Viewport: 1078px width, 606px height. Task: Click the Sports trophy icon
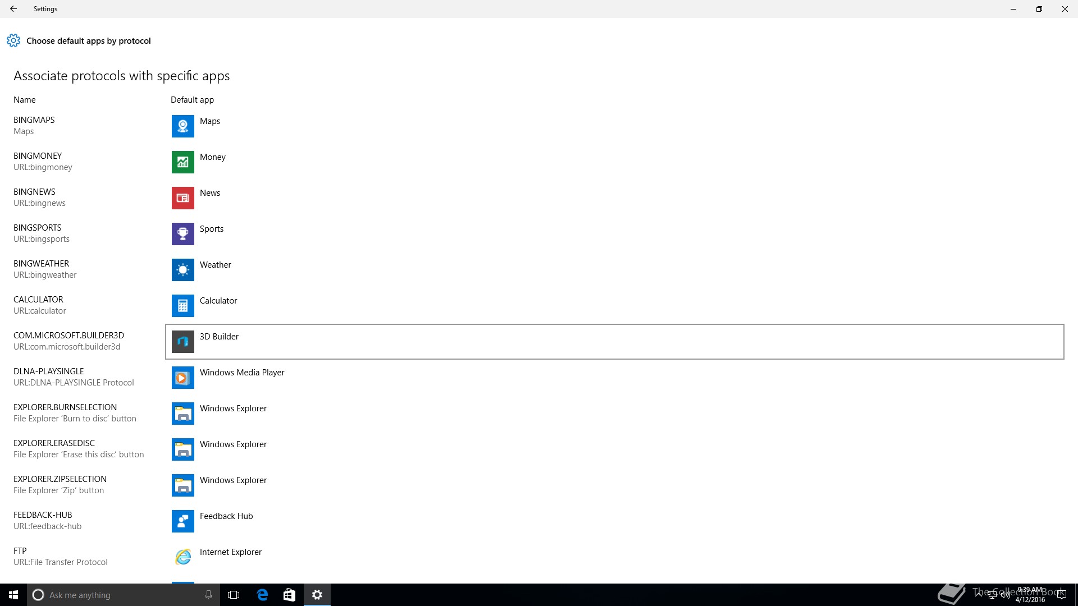pyautogui.click(x=182, y=234)
